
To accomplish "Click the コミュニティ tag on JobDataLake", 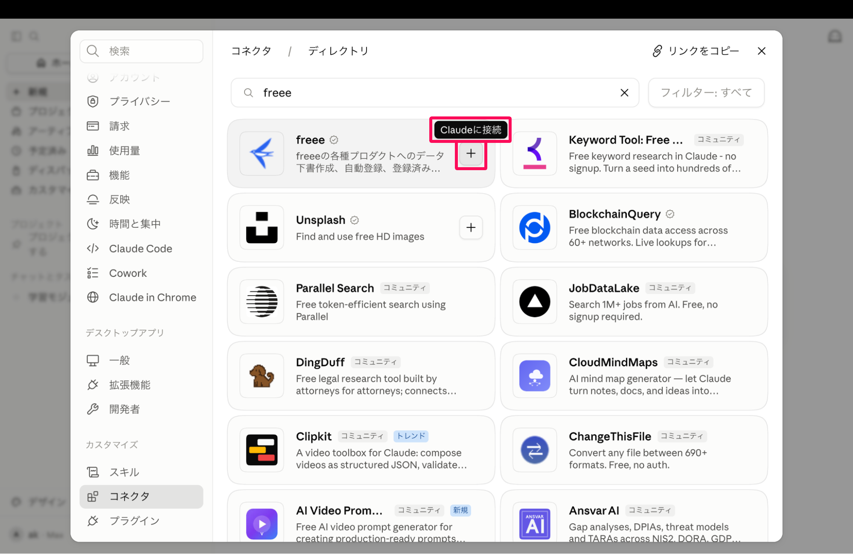I will click(x=670, y=288).
